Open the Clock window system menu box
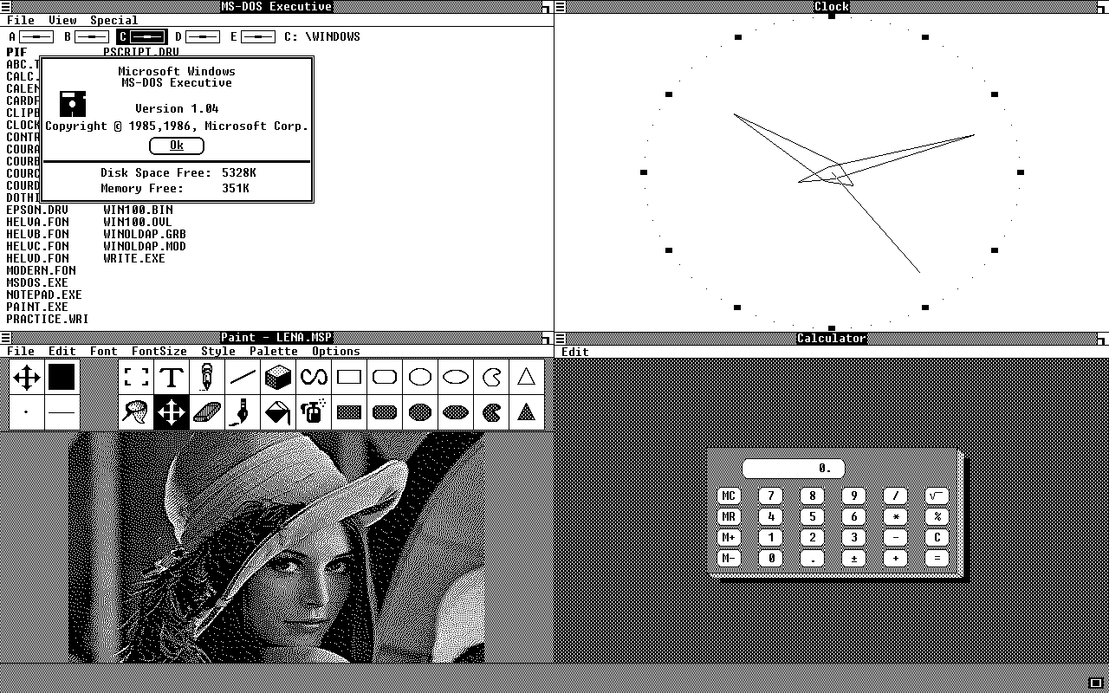The image size is (1109, 693). [x=561, y=7]
